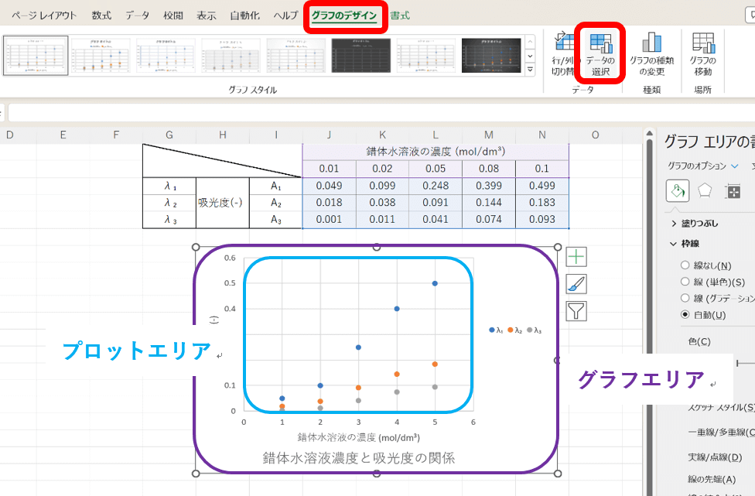Click cell containing 0.499
755x496 pixels.
click(x=542, y=186)
